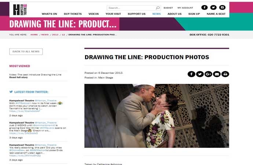Image resolution: width=253 pixels, height=165 pixels.
Task: Print the article with printer icon
Action: 225,74
